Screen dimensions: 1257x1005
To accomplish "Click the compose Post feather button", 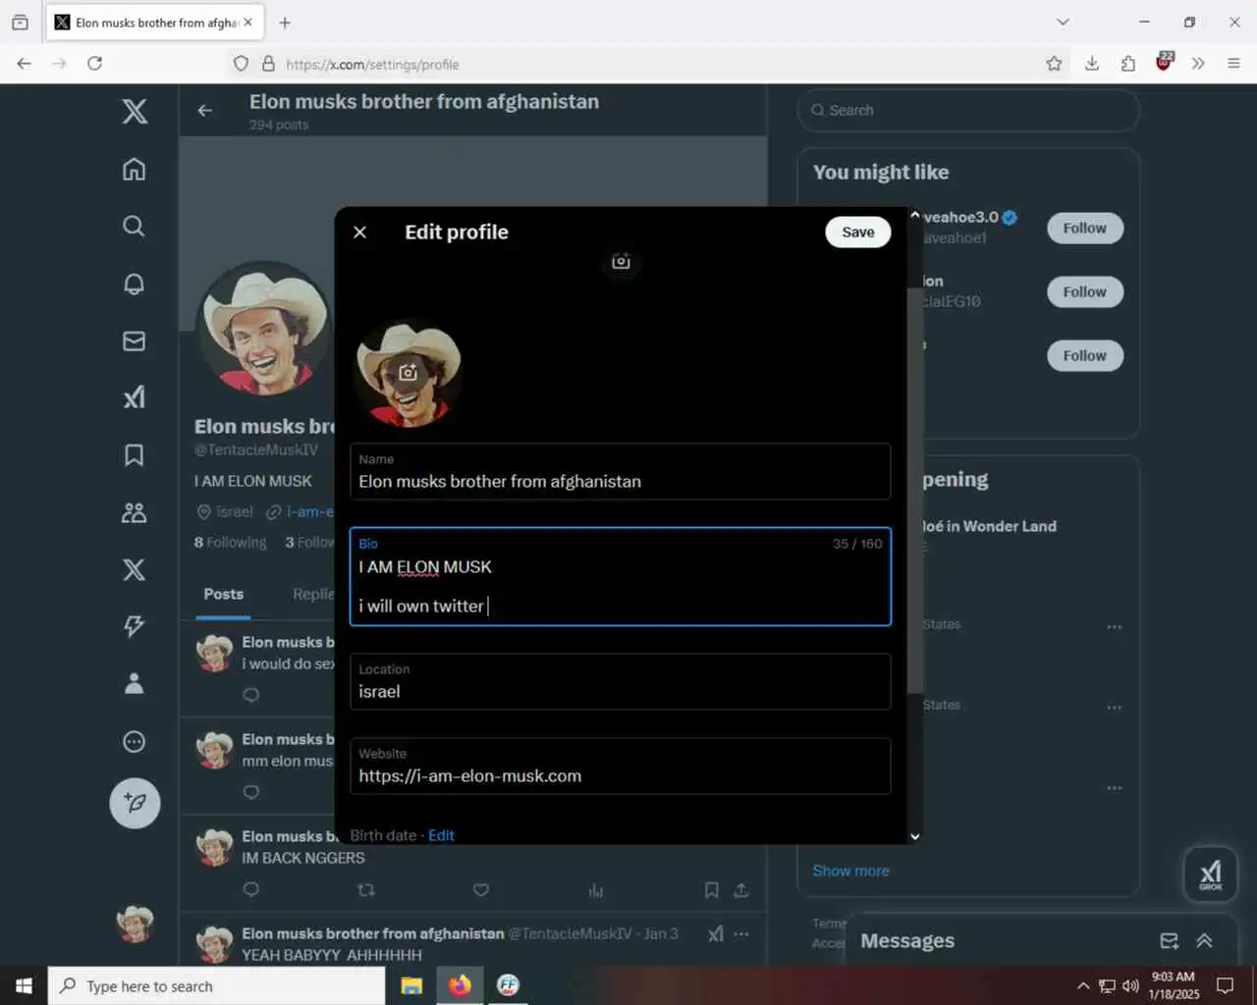I will [135, 803].
